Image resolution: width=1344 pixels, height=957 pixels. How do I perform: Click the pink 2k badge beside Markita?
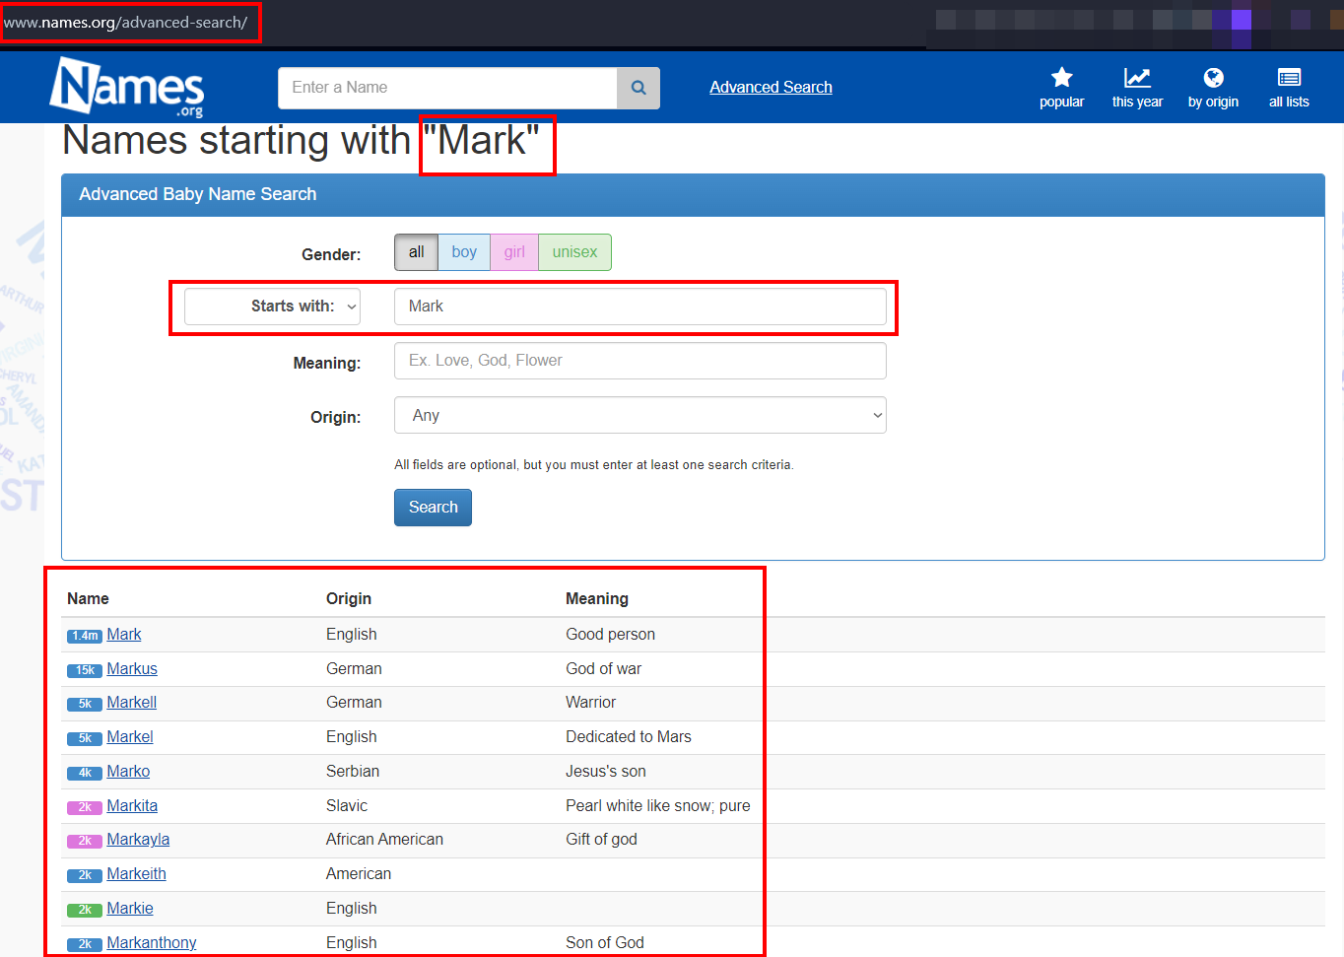85,807
